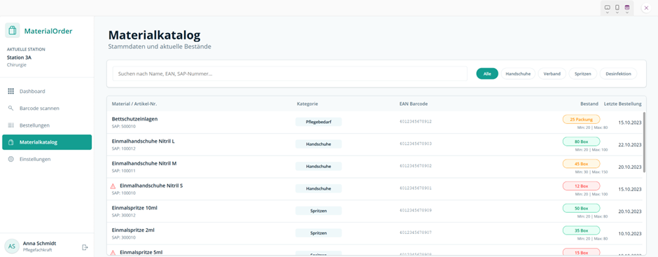The image size is (658, 257).
Task: Click the Bettschutzeinlagen row name
Action: pos(134,119)
